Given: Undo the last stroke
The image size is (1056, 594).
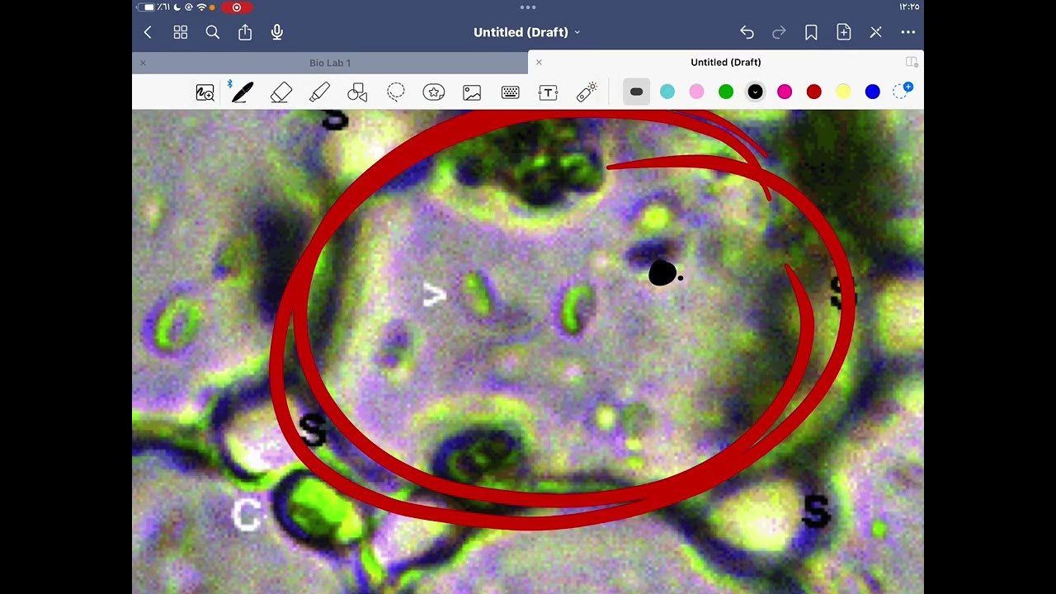Looking at the screenshot, I should [747, 32].
